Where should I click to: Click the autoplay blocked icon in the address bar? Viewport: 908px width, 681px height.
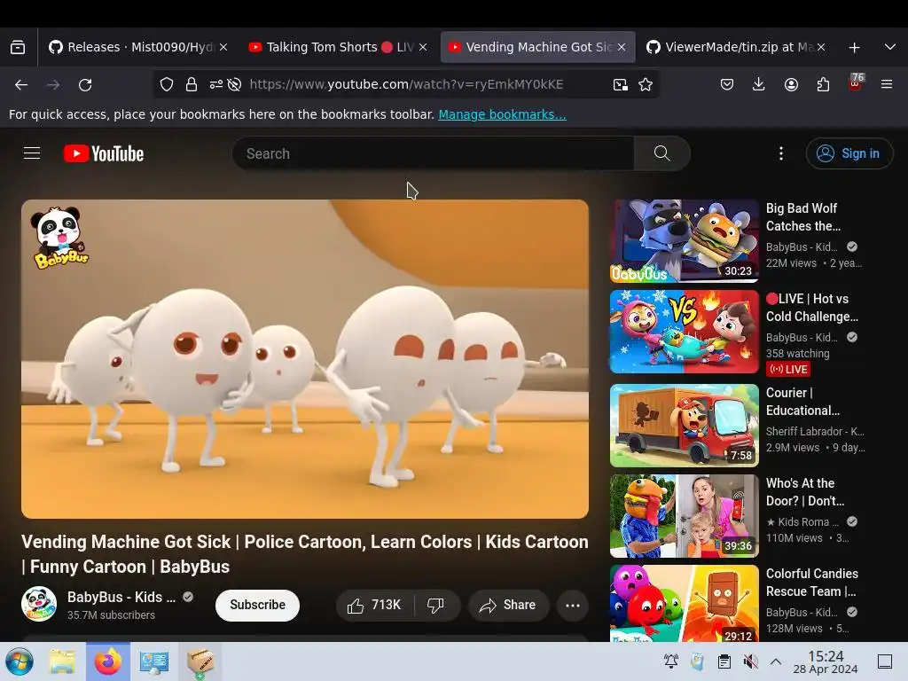pyautogui.click(x=234, y=84)
